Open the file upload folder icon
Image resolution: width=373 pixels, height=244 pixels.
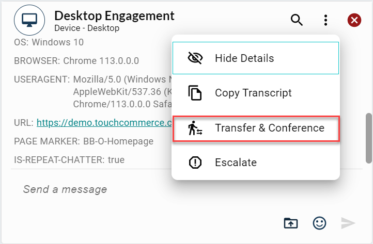(291, 223)
